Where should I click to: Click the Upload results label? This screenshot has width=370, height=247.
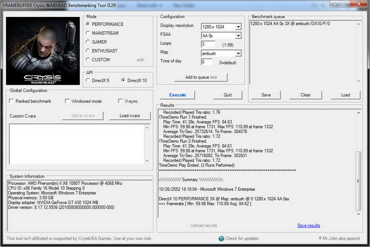point(203,225)
